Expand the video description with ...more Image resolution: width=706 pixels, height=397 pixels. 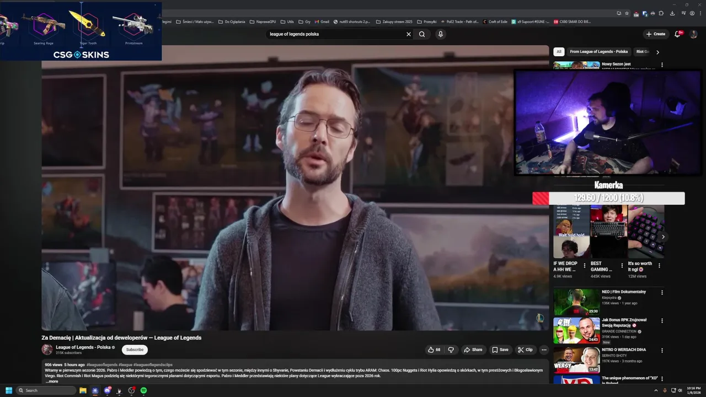[52, 381]
